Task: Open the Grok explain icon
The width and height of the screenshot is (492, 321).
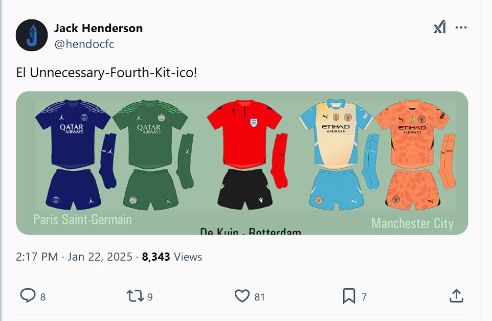Action: 440,27
